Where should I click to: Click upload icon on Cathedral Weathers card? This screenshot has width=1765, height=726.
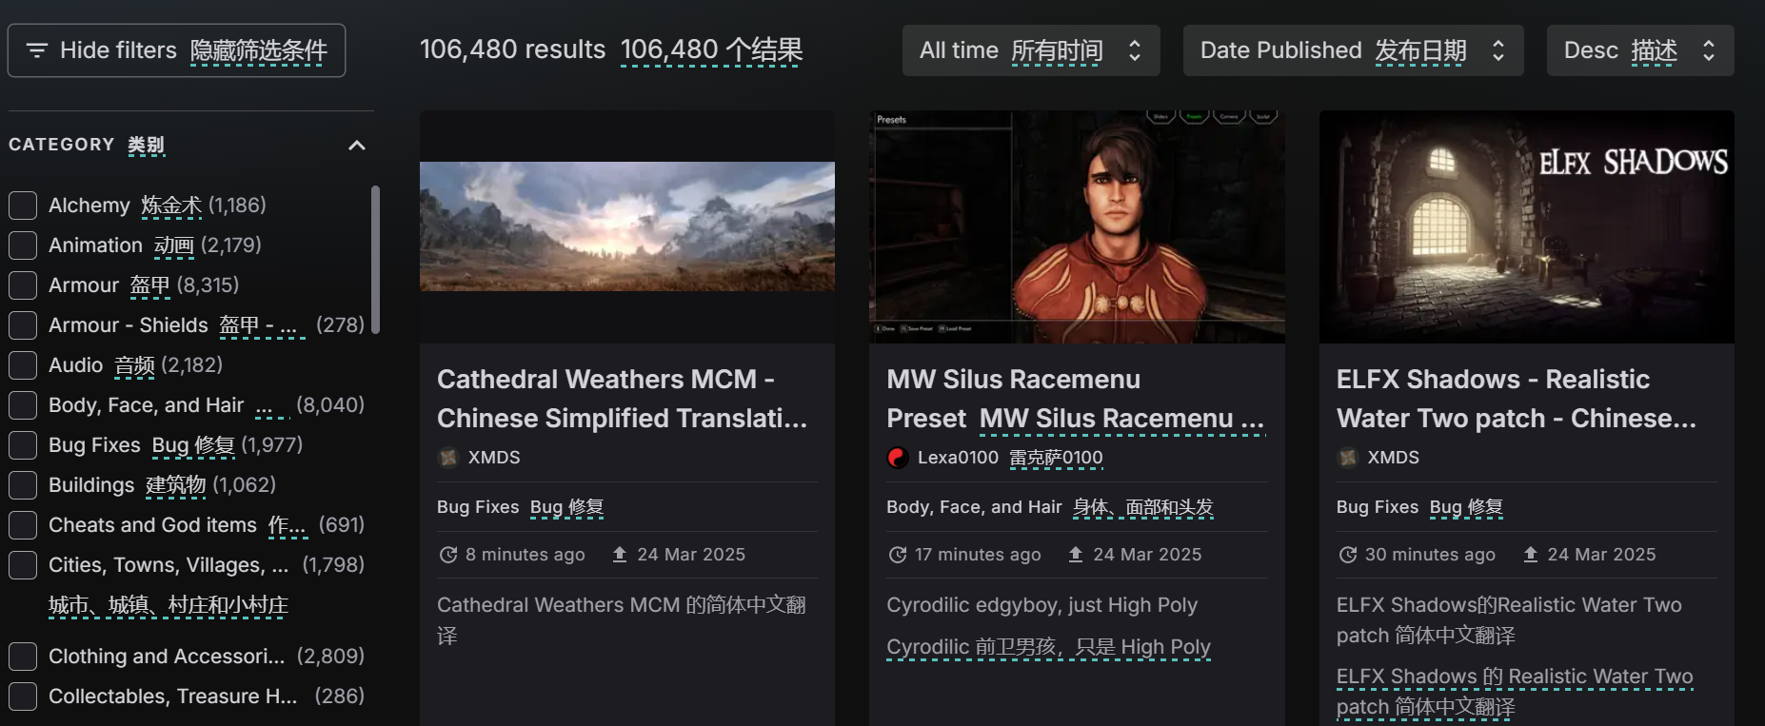(620, 555)
